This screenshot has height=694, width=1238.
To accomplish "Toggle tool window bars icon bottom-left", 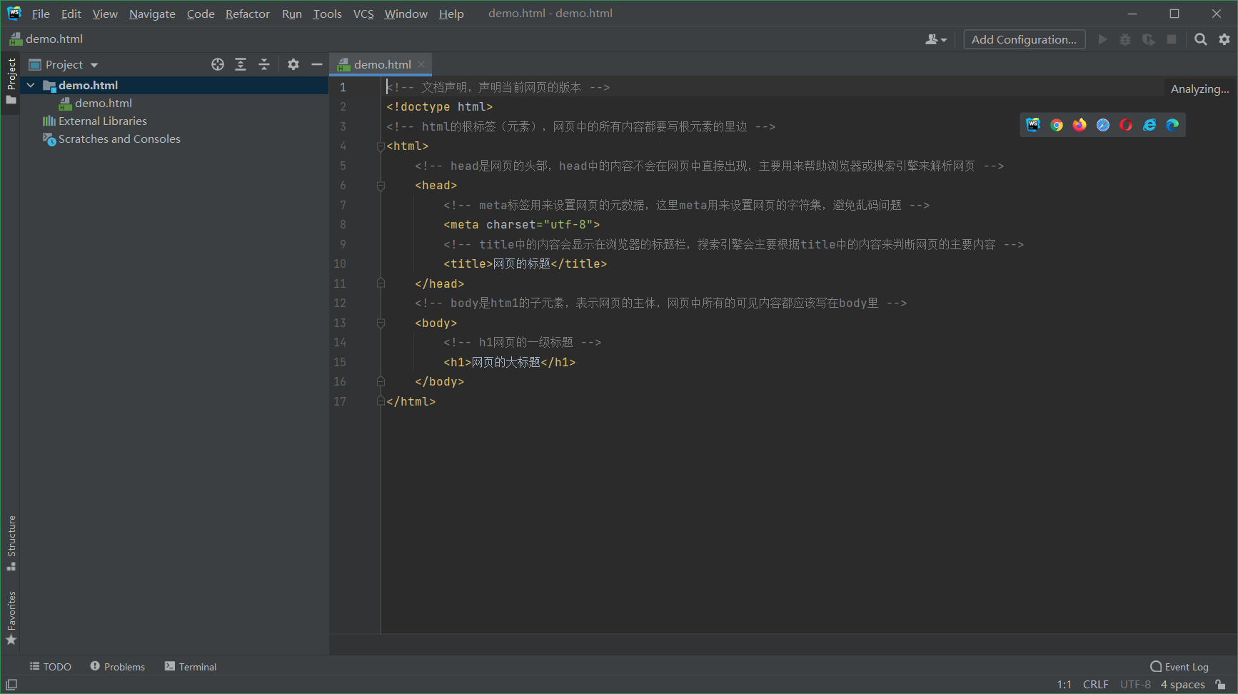I will 11,684.
